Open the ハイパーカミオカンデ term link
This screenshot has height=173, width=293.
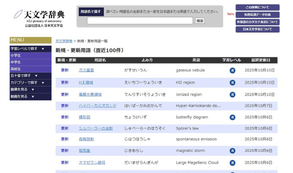[97, 106]
